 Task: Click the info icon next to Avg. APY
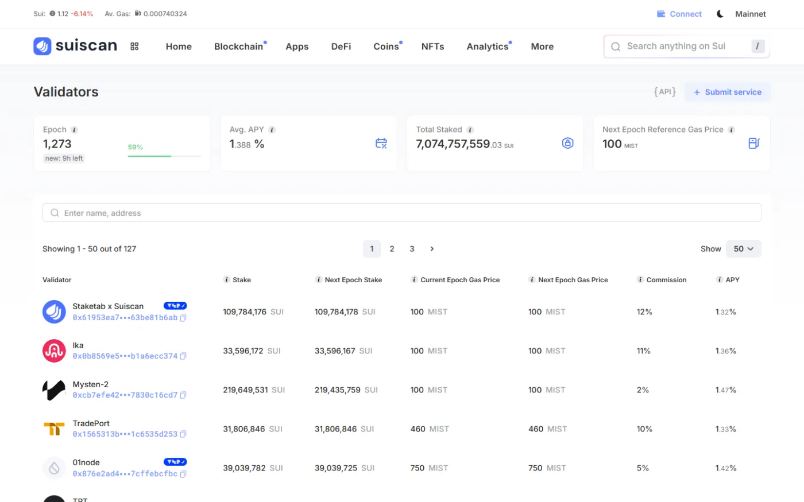click(x=272, y=130)
